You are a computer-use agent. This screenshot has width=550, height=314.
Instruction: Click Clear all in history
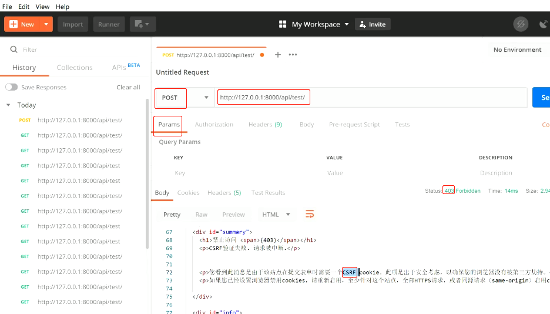128,87
